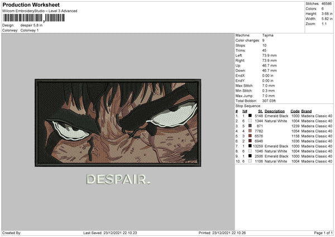The width and height of the screenshot is (335, 237).
Task: Click Natural White description in stop row 10
Action: click(276, 162)
